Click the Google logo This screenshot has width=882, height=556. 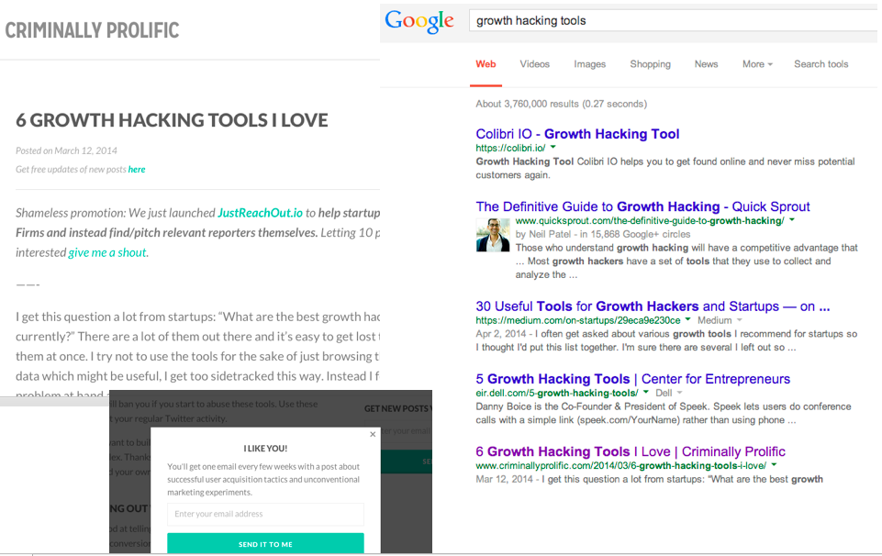click(419, 22)
